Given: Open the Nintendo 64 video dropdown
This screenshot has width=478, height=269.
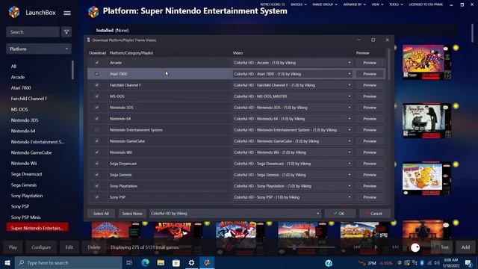Looking at the screenshot, I should pyautogui.click(x=292, y=119).
